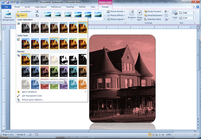201x139 pixels.
Task: Click the zoom slider handle
Action: tap(185, 135)
